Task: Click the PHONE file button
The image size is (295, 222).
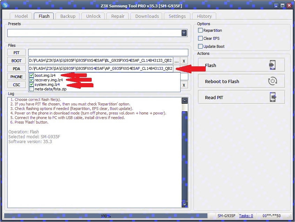Action: (16, 77)
